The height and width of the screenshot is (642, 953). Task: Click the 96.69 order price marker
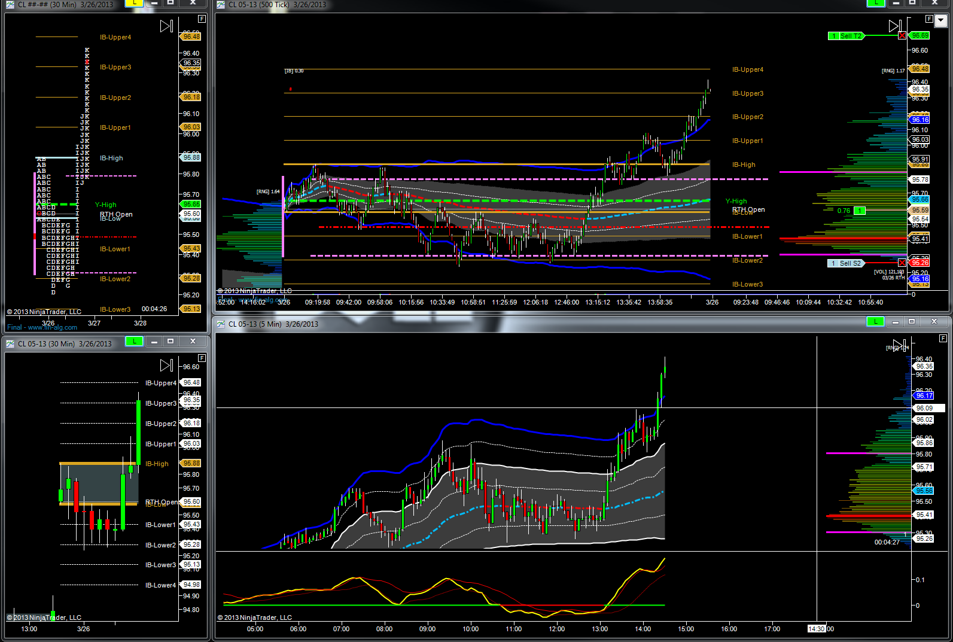[x=919, y=36]
